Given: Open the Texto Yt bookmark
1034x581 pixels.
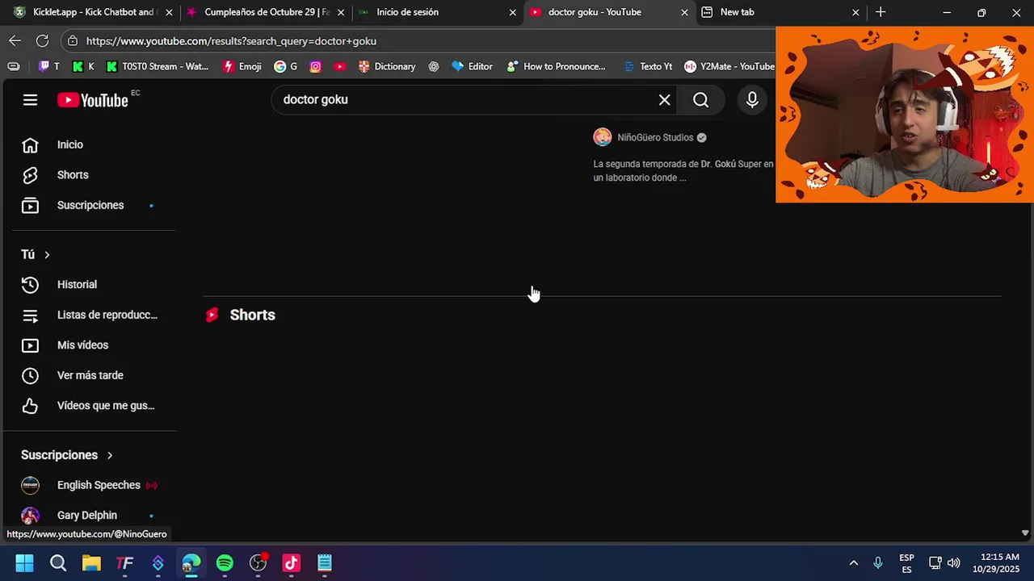Looking at the screenshot, I should (648, 66).
